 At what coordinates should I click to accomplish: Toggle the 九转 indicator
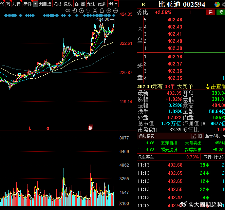click(x=17, y=4)
